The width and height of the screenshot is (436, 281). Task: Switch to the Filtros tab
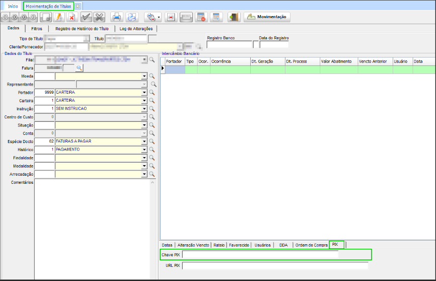tap(37, 29)
